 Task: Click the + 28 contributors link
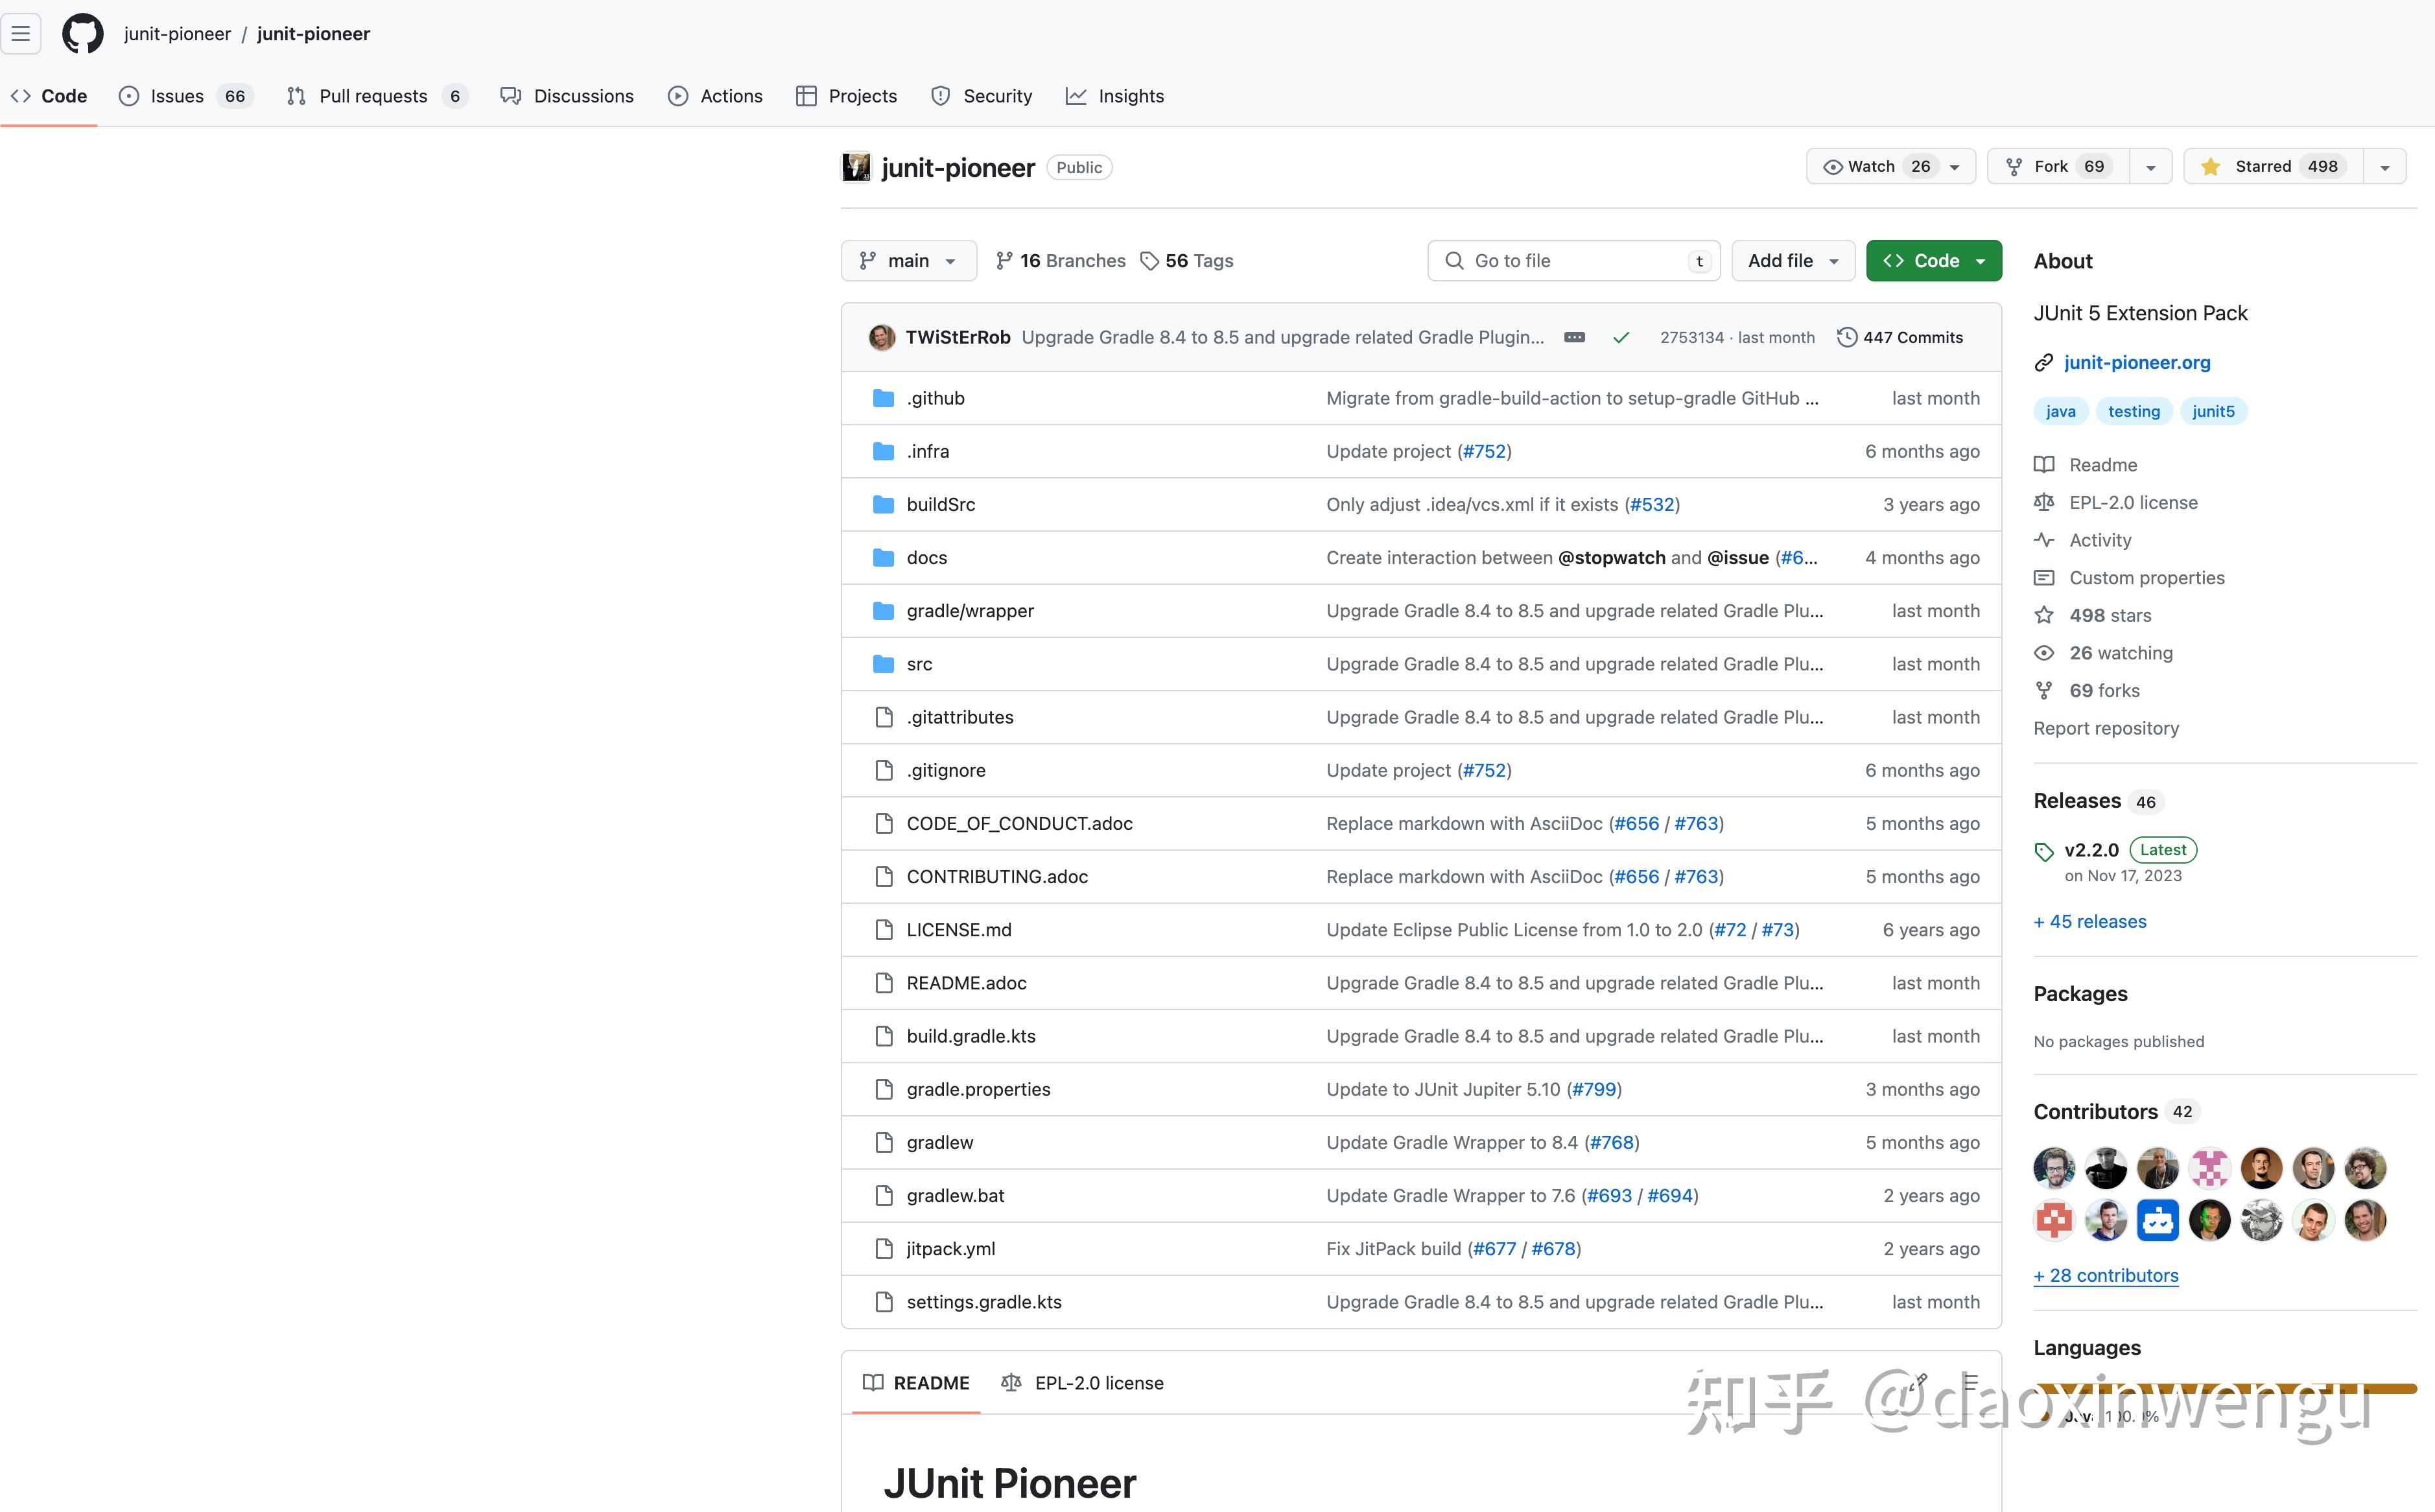click(x=2105, y=1275)
